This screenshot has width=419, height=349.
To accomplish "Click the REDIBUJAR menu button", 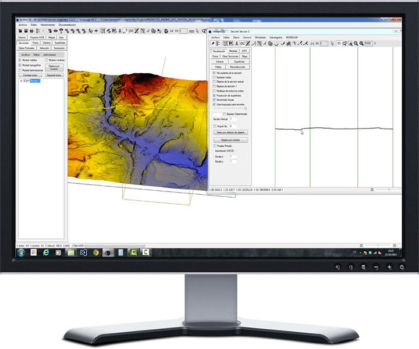I will click(x=292, y=38).
